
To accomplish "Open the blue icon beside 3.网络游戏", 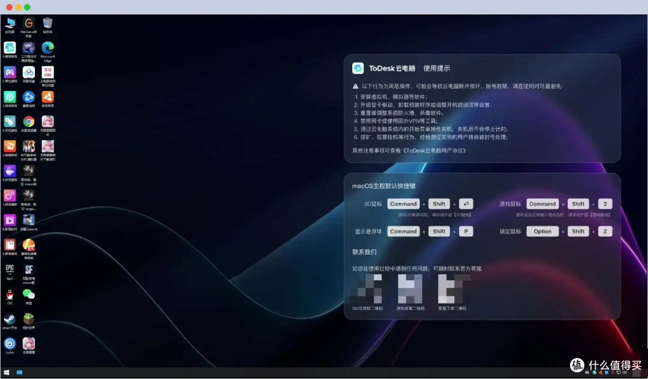I will point(29,98).
